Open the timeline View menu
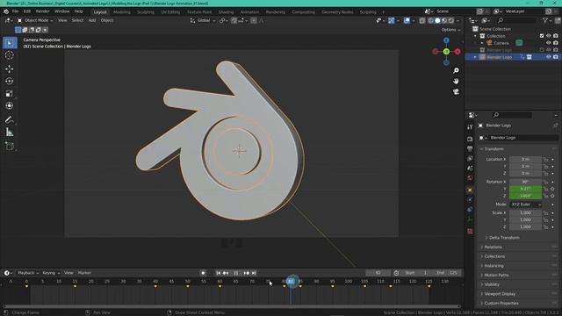Viewport: 562px width, 316px height. coord(68,273)
